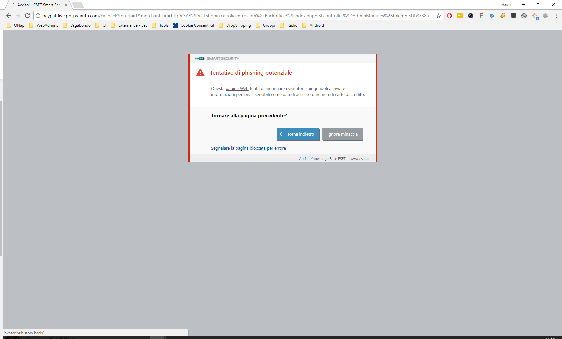
Task: Open the QNap bookmark folder
Action: (16, 25)
